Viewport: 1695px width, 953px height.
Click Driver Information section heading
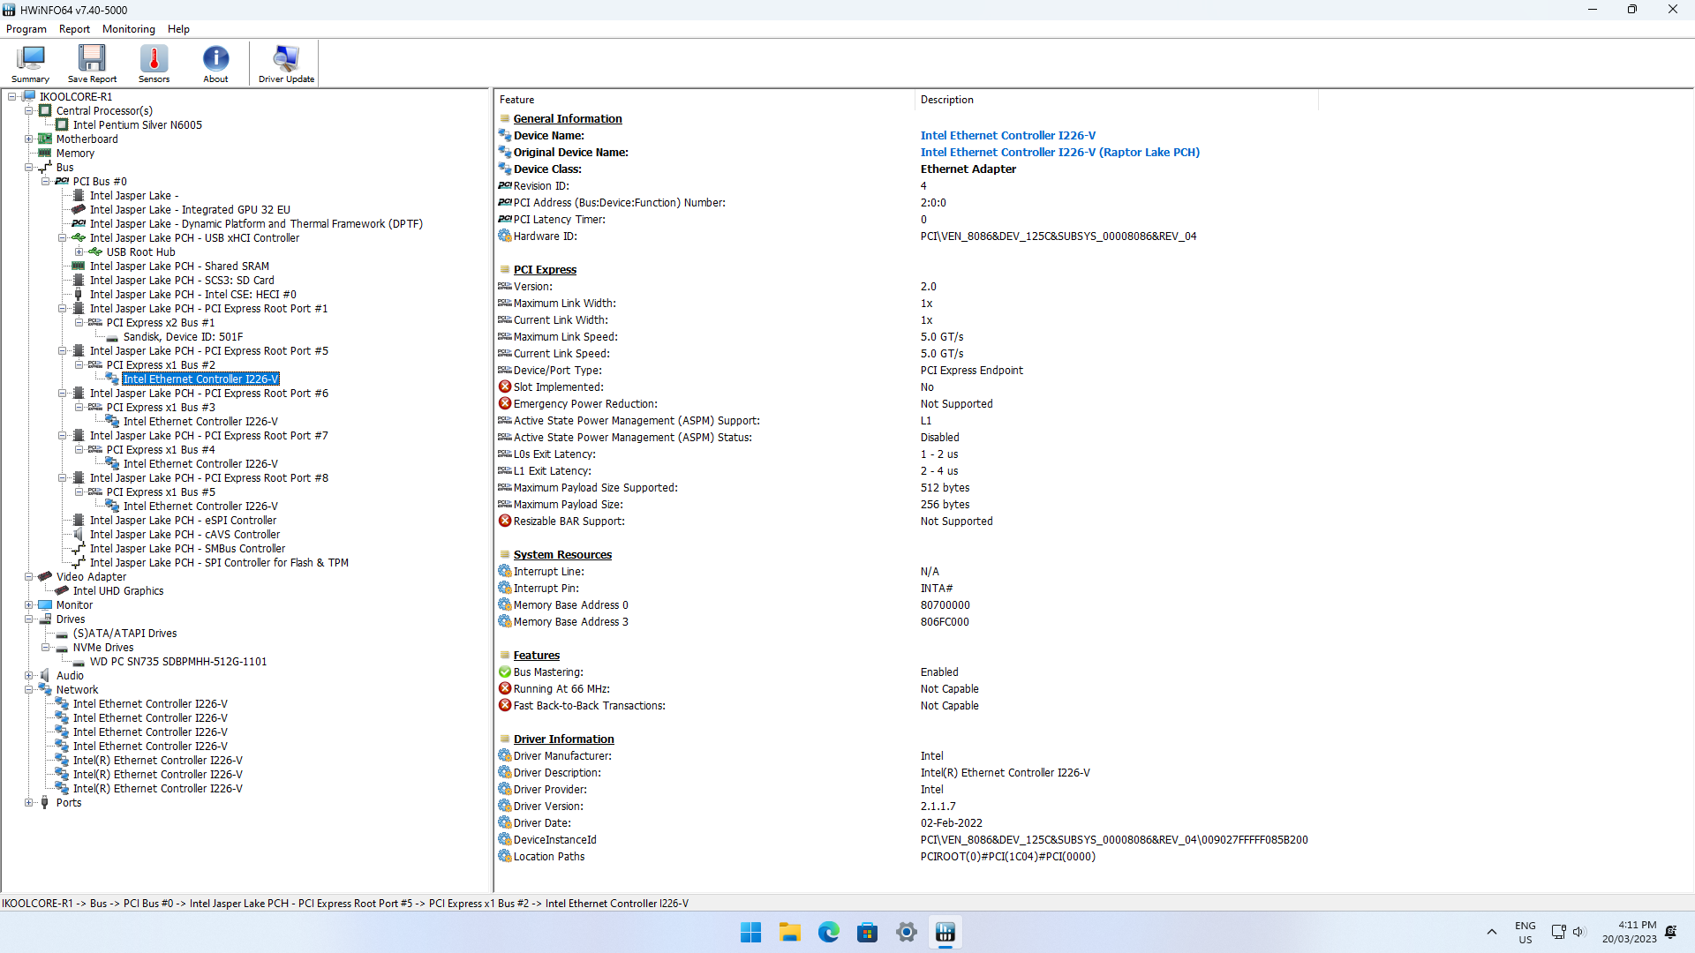[x=563, y=739]
